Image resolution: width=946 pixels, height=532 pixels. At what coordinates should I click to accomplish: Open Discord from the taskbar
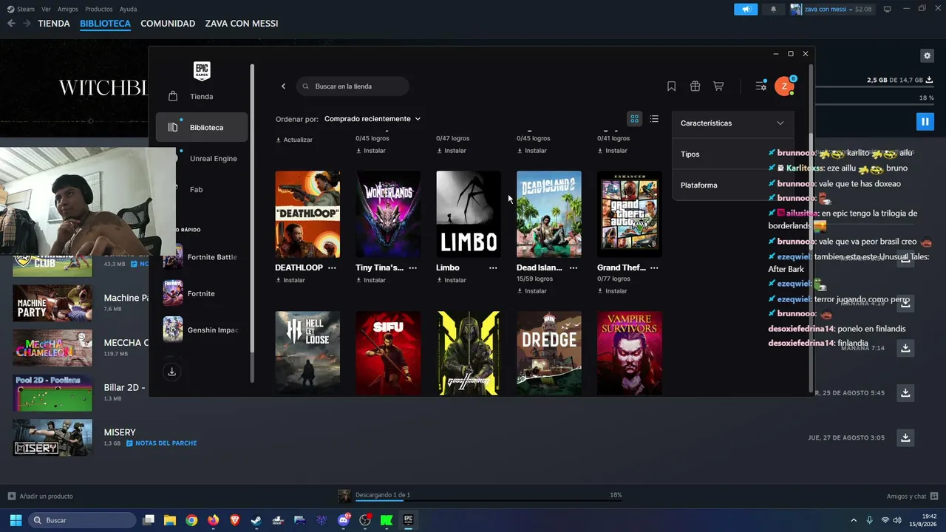tap(343, 520)
